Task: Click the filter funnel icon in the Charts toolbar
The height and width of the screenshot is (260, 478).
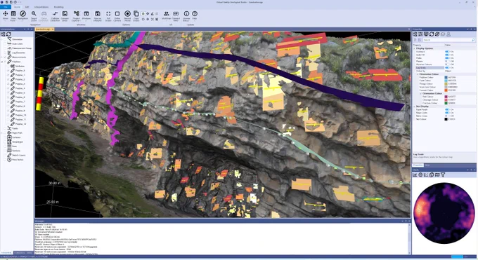Action: point(443,175)
